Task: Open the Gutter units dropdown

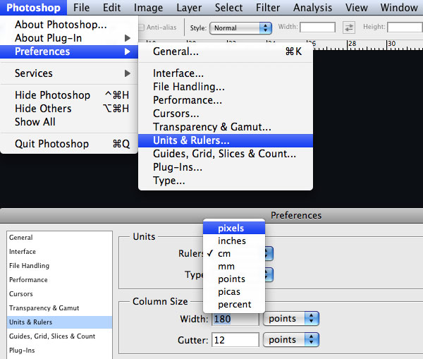Action: click(291, 339)
